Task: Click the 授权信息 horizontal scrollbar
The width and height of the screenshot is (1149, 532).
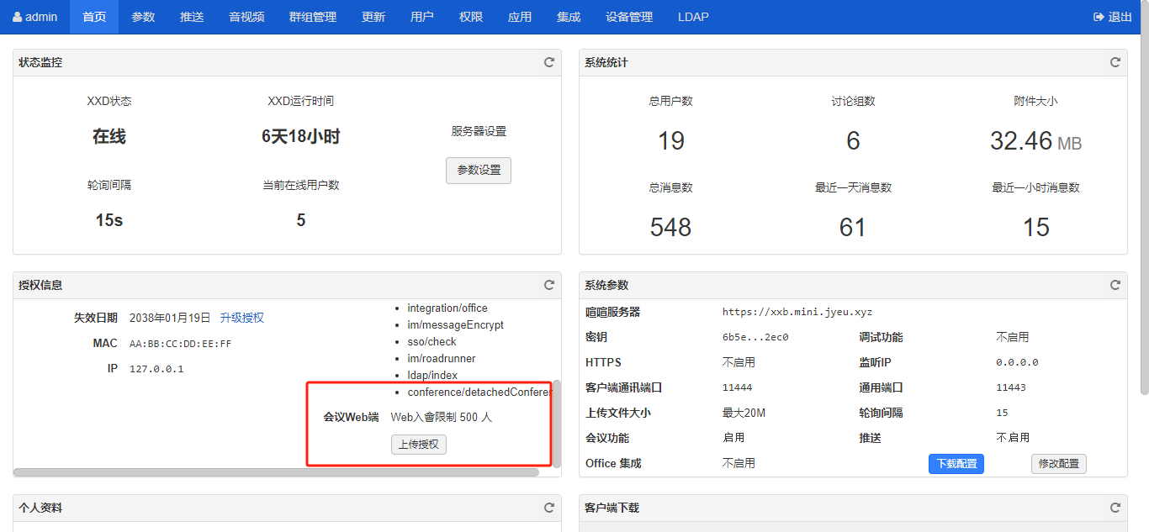Action: click(x=276, y=472)
